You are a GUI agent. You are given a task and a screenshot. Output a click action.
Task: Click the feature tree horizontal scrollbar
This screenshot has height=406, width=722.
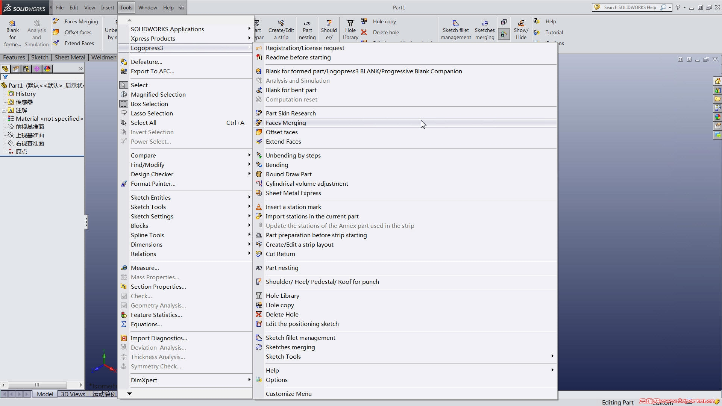tap(37, 385)
